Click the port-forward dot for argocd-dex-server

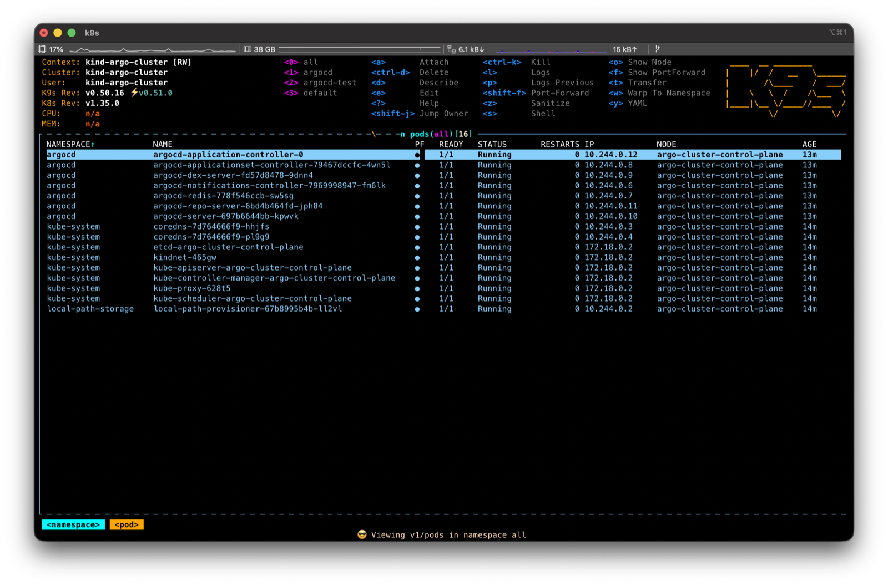(417, 176)
